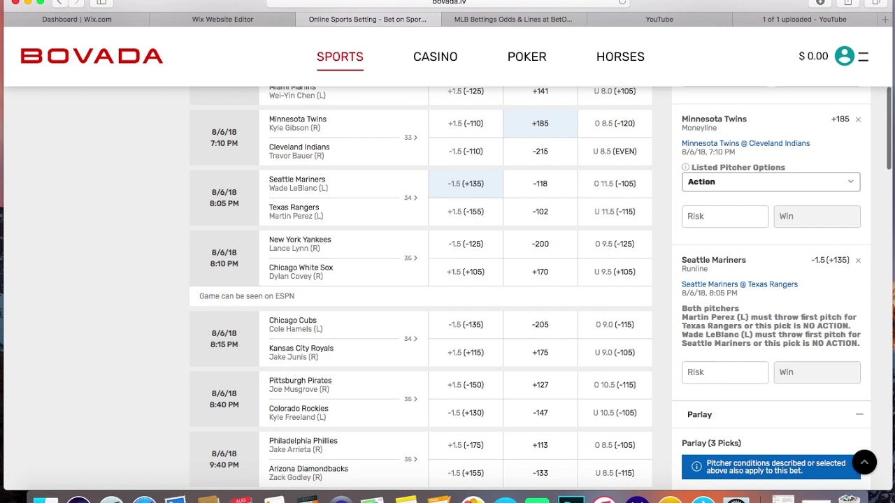Open the POKER section
The height and width of the screenshot is (503, 895).
[527, 57]
